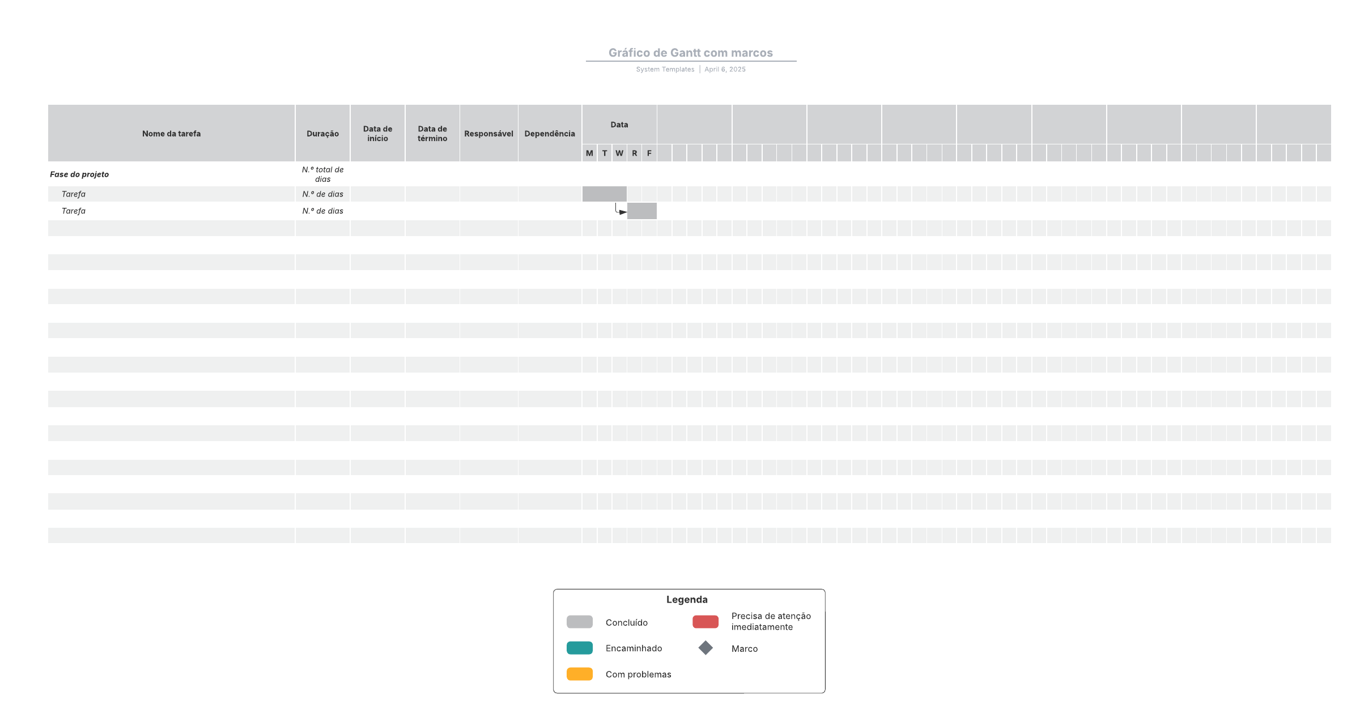The image size is (1360, 722).
Task: Click the orange Com problemas swatch
Action: point(579,674)
